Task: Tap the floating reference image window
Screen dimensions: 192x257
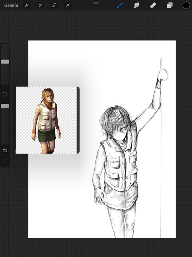Action: coord(46,120)
